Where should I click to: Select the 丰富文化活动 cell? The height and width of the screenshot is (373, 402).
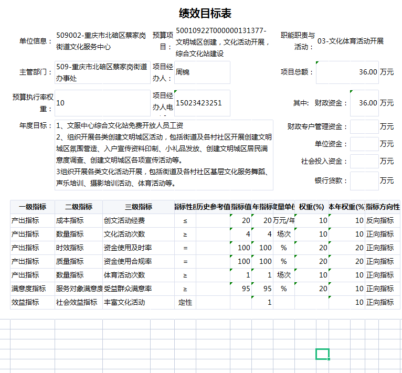(x=139, y=303)
